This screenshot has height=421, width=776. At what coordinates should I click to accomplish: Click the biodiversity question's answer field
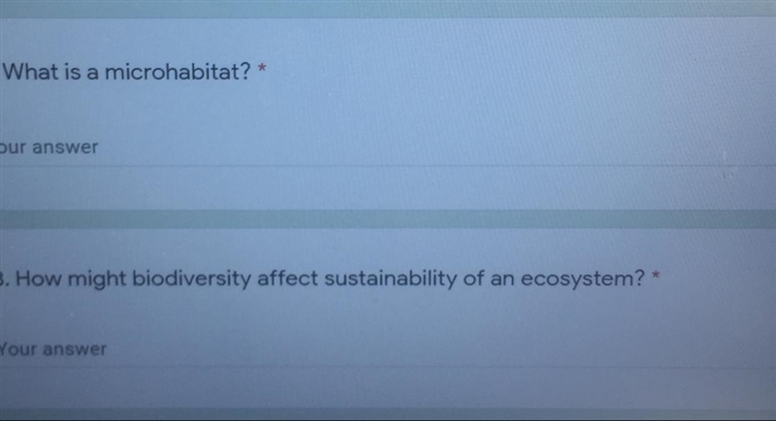pyautogui.click(x=388, y=349)
